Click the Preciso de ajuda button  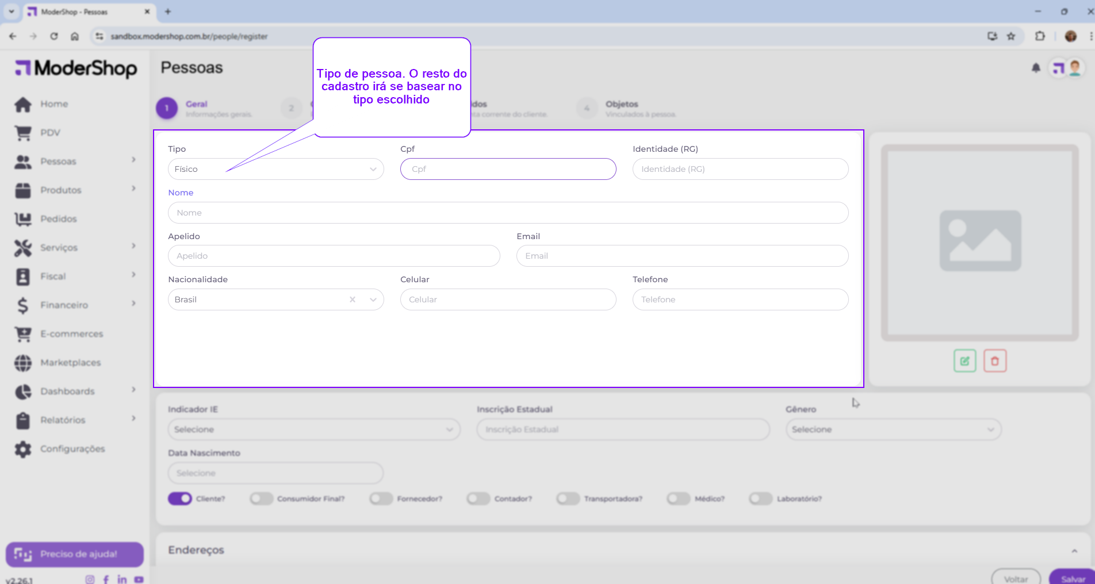[75, 554]
